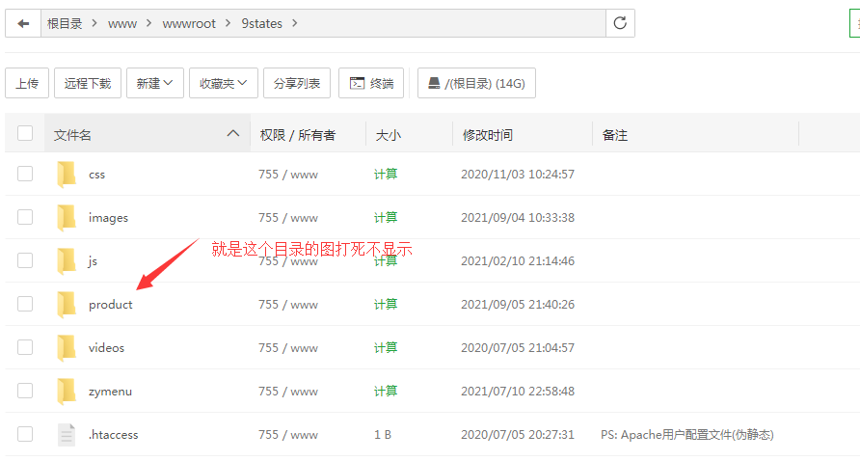Open the images folder icon

pos(67,218)
